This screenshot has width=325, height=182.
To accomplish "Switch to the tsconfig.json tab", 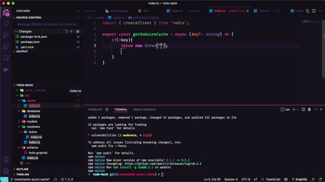I will (x=117, y=11).
